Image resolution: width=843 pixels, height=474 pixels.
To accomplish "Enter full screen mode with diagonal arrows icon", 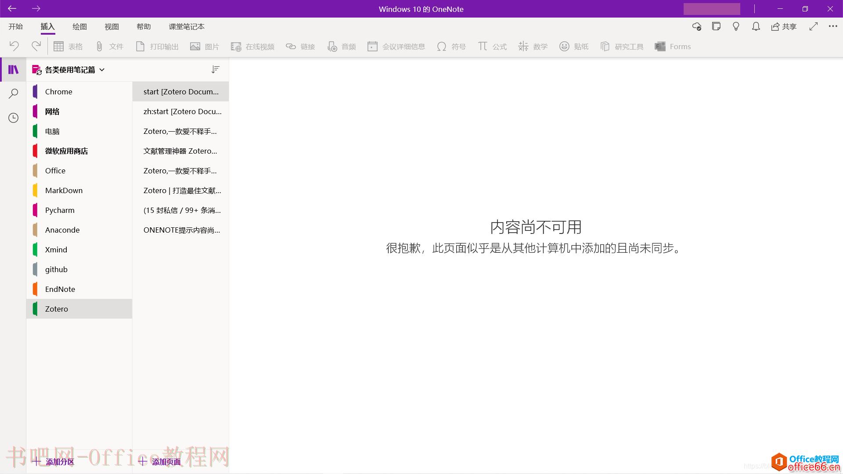I will pyautogui.click(x=814, y=26).
